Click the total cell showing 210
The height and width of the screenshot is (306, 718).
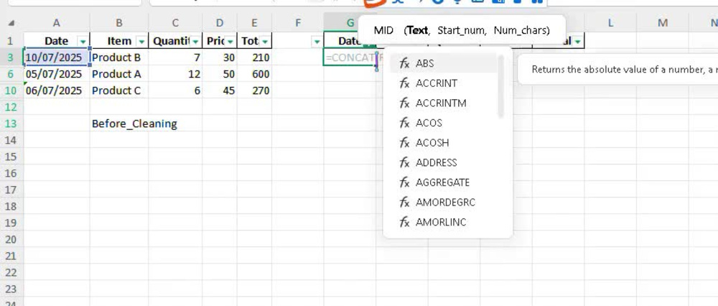[x=255, y=57]
